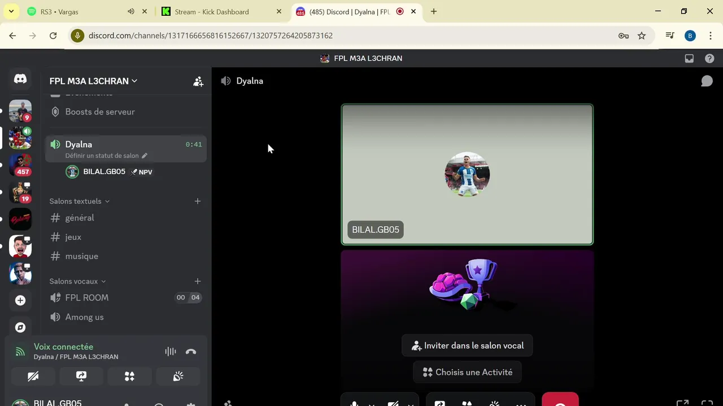Click the 0:41 call timer
723x406 pixels.
click(x=194, y=144)
